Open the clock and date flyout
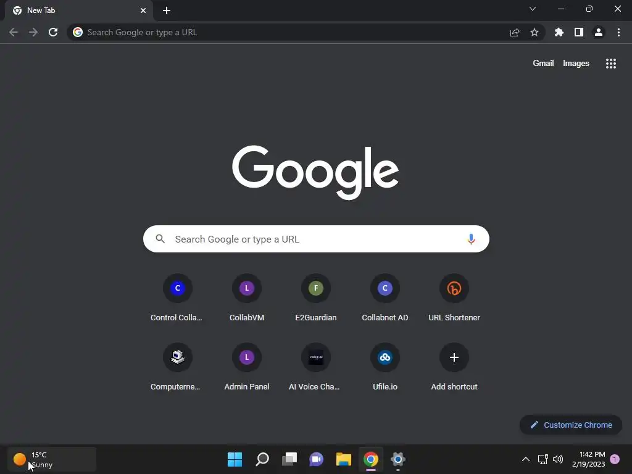 point(588,459)
